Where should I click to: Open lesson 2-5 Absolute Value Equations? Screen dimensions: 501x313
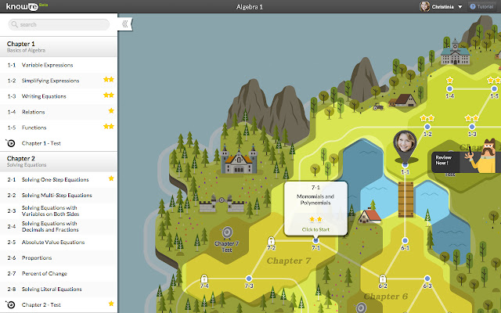(x=59, y=242)
